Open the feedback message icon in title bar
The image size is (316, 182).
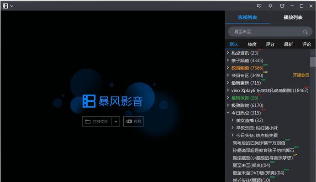tap(259, 6)
